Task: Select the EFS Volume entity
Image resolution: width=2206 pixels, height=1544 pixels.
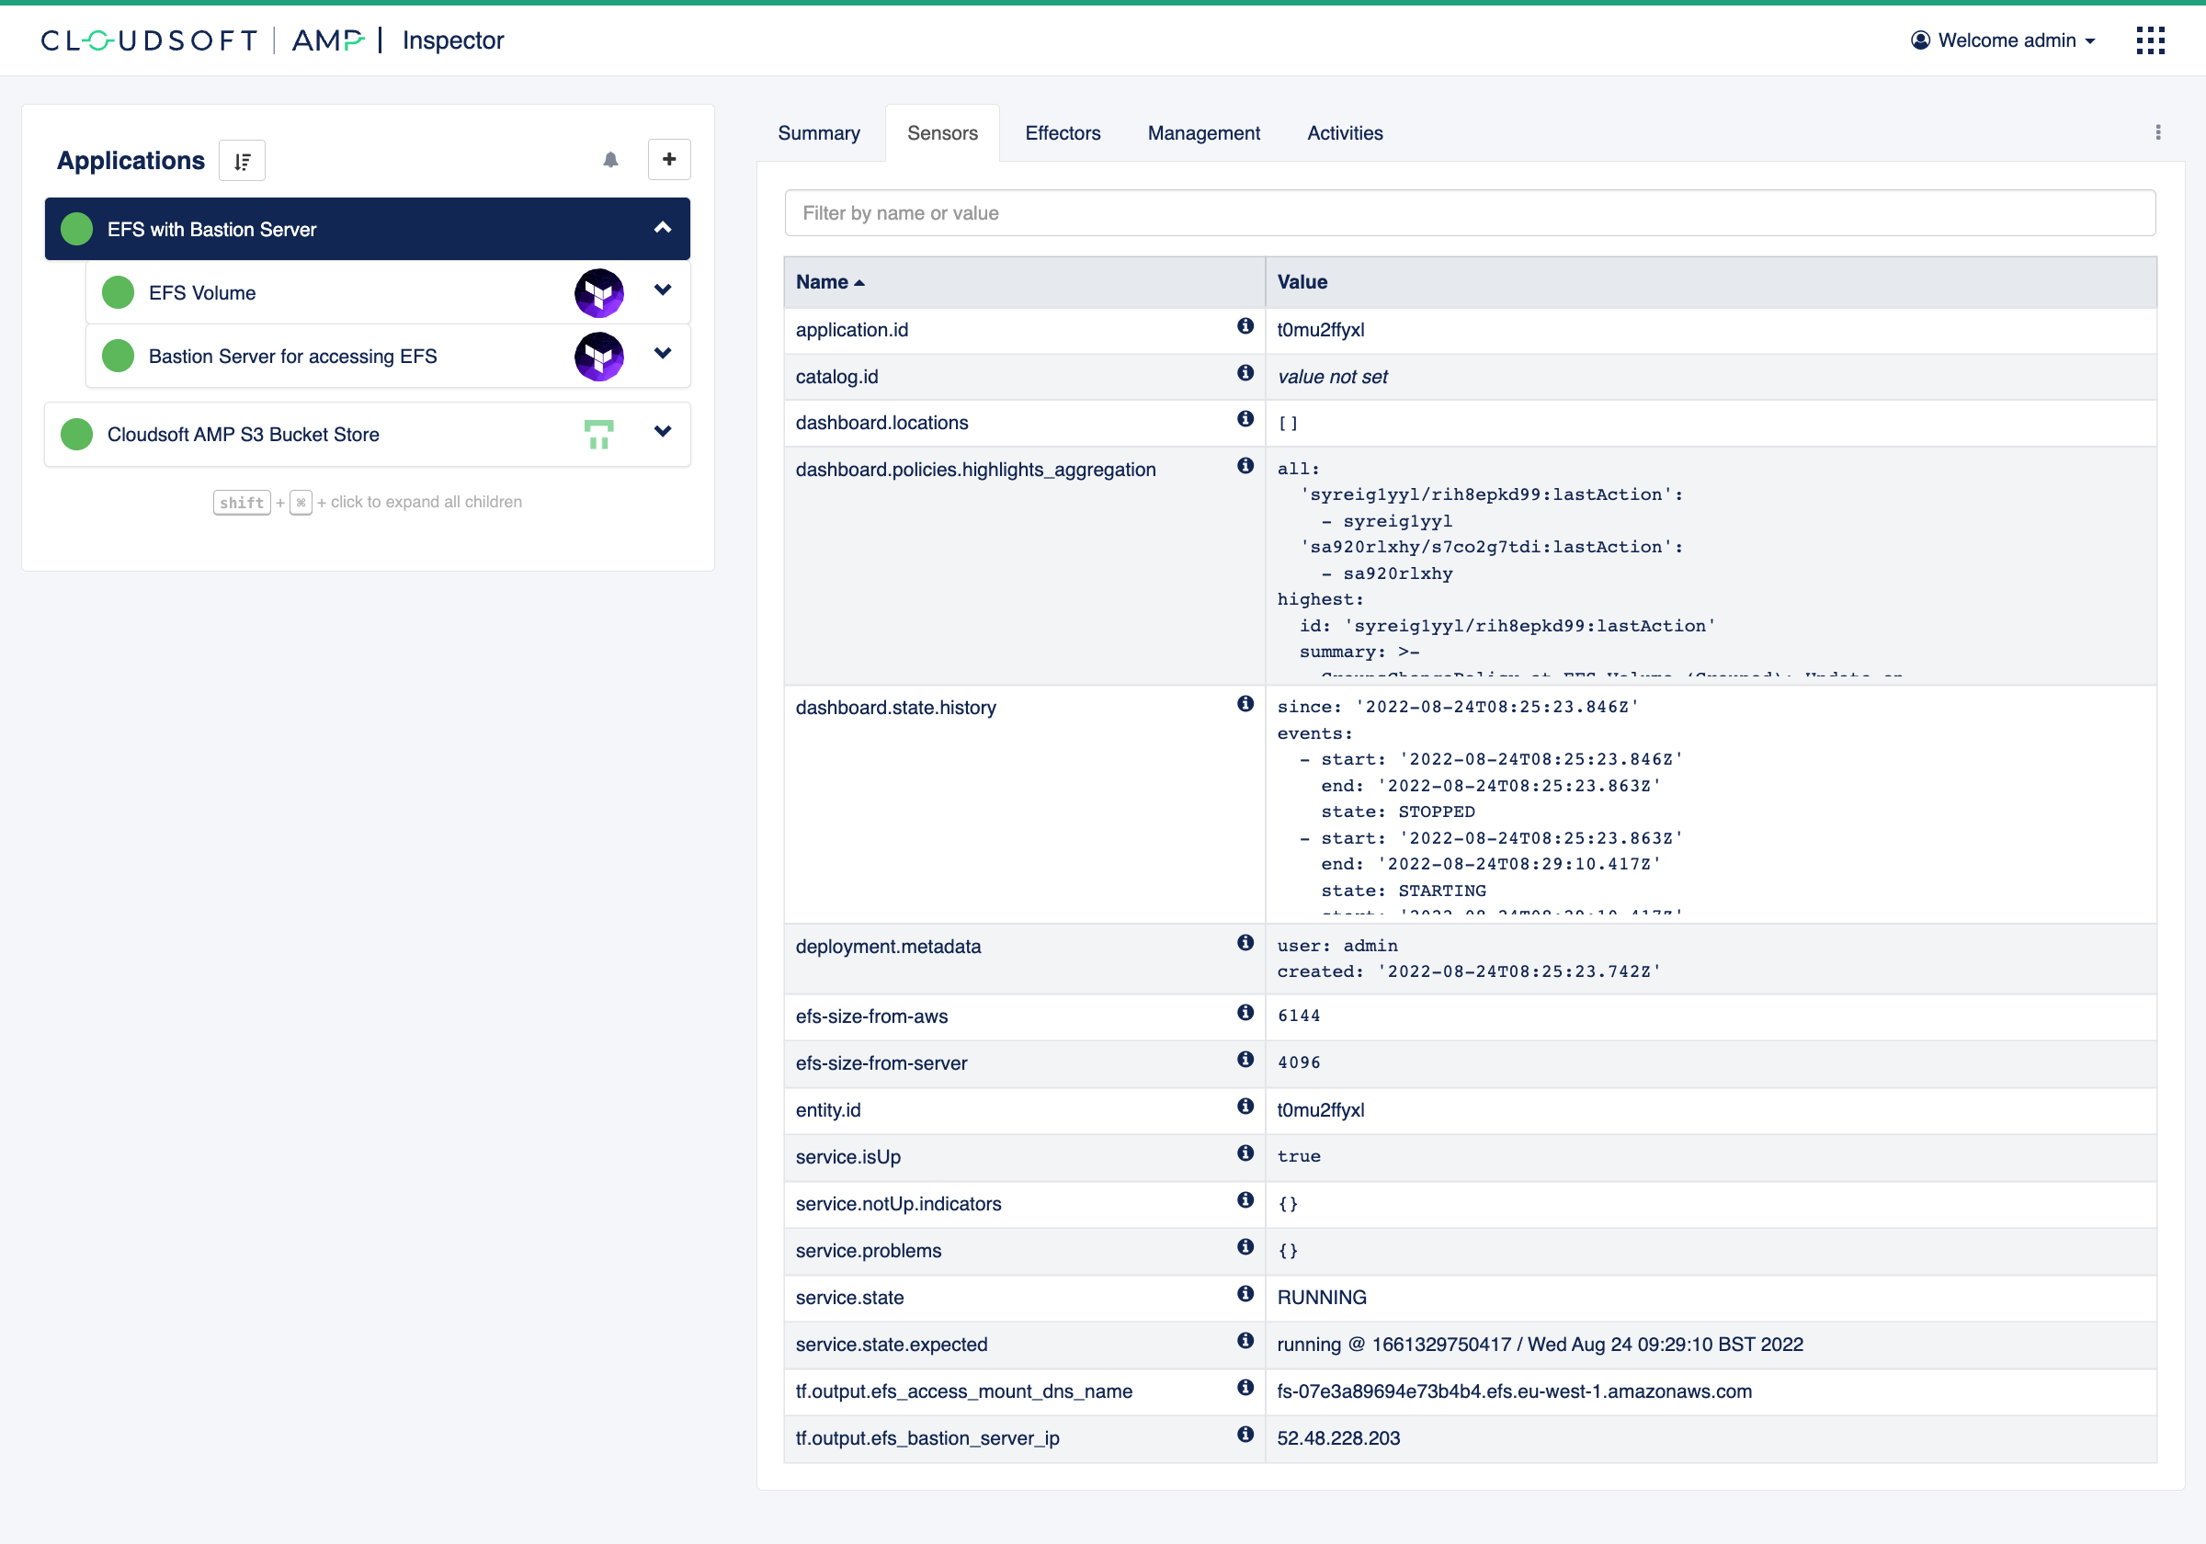Action: pos(388,292)
